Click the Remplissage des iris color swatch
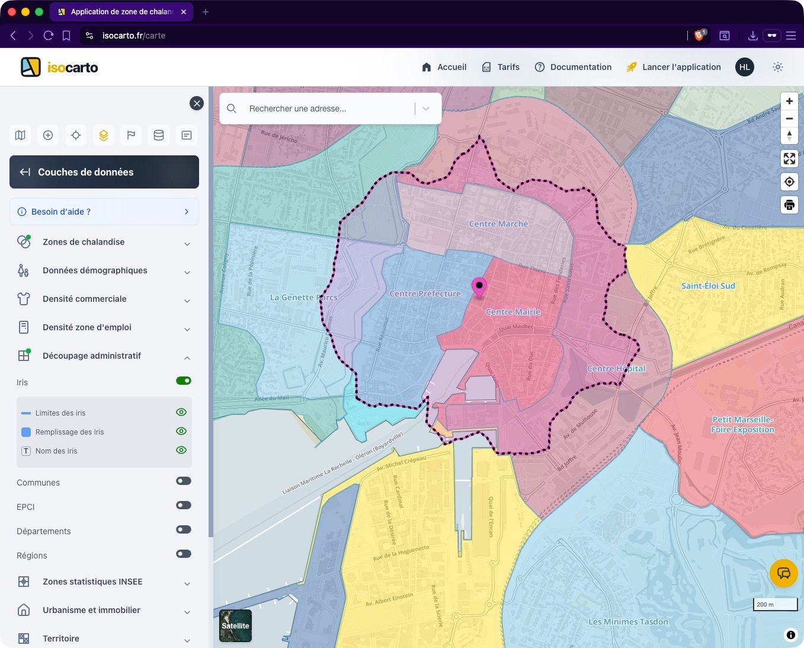Screen dimensions: 804x648 [x=26, y=432]
